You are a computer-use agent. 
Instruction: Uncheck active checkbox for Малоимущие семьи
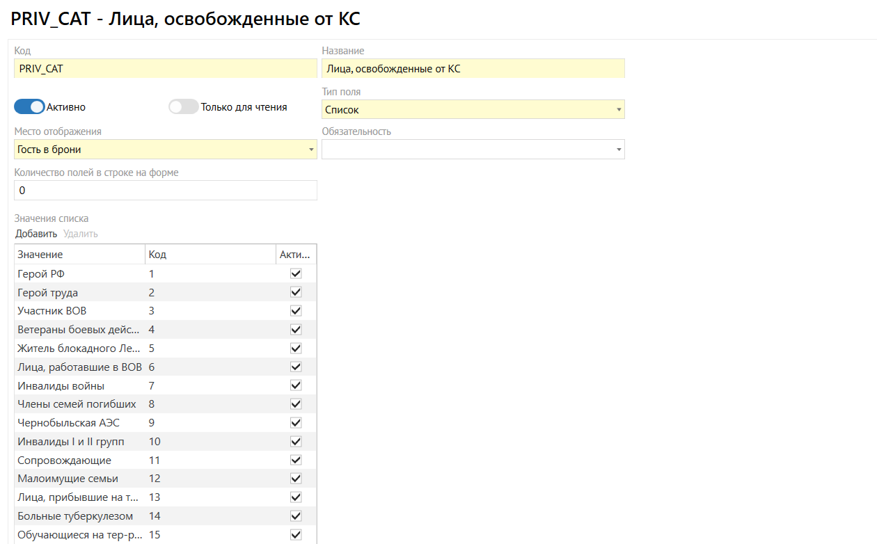[296, 479]
